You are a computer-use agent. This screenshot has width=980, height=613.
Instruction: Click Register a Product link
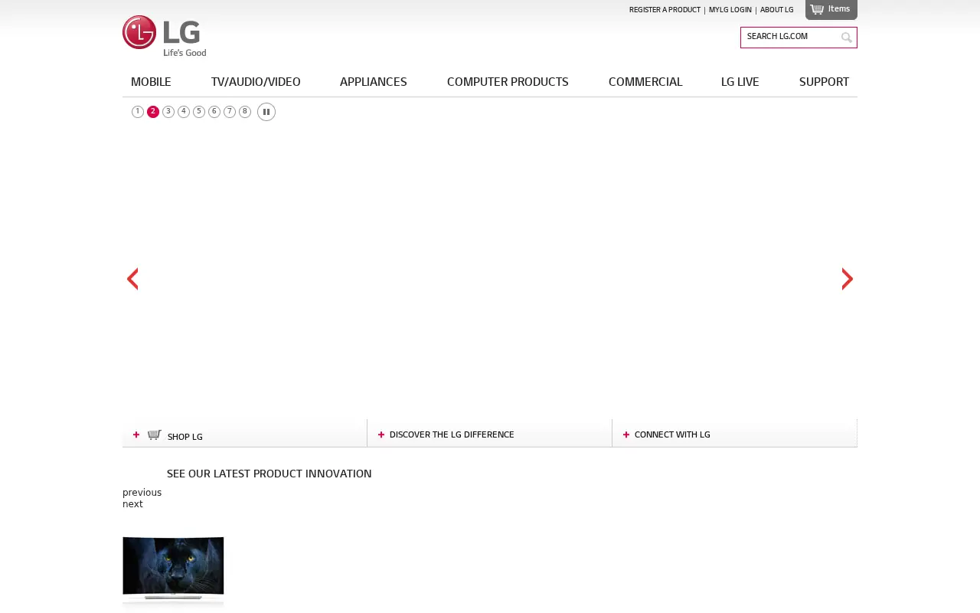[665, 10]
